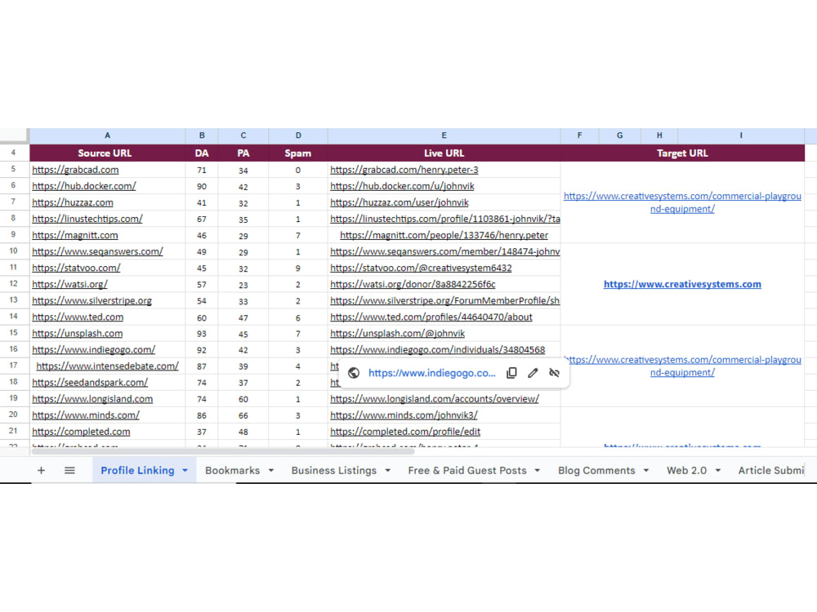The height and width of the screenshot is (612, 817).
Task: Open https://www.indiegogo.co... link in popup
Action: pos(432,373)
